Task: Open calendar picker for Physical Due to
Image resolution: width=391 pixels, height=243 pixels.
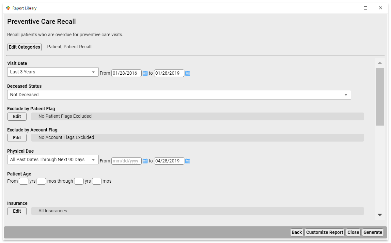Action: tap(188, 161)
